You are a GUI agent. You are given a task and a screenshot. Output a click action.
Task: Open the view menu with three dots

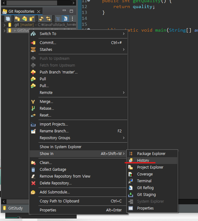coord(72,19)
